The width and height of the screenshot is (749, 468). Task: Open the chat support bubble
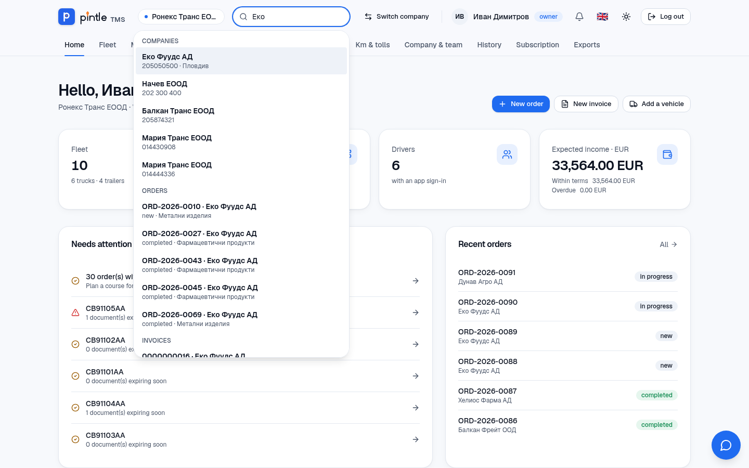pyautogui.click(x=726, y=445)
